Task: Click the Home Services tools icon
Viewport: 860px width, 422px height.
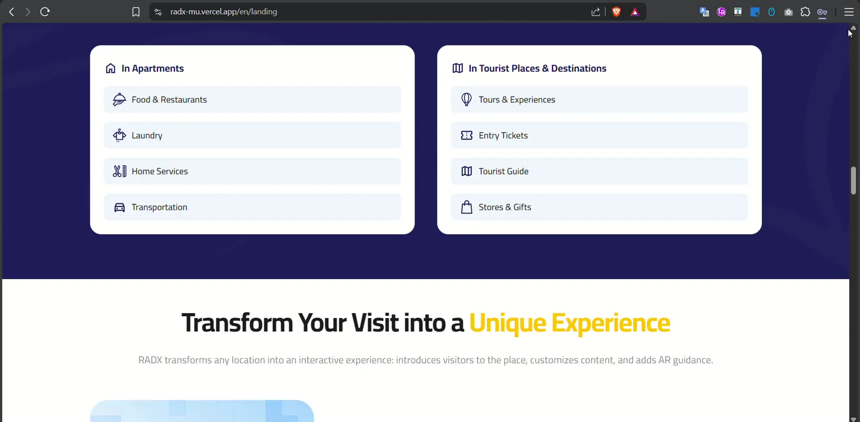Action: [119, 171]
